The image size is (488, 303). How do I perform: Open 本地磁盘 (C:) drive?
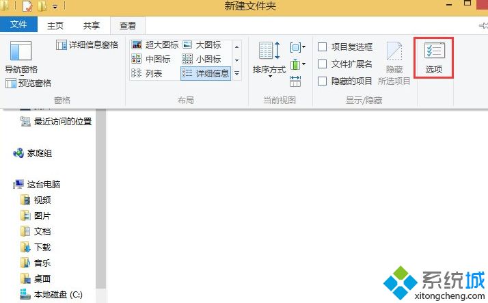coord(51,295)
